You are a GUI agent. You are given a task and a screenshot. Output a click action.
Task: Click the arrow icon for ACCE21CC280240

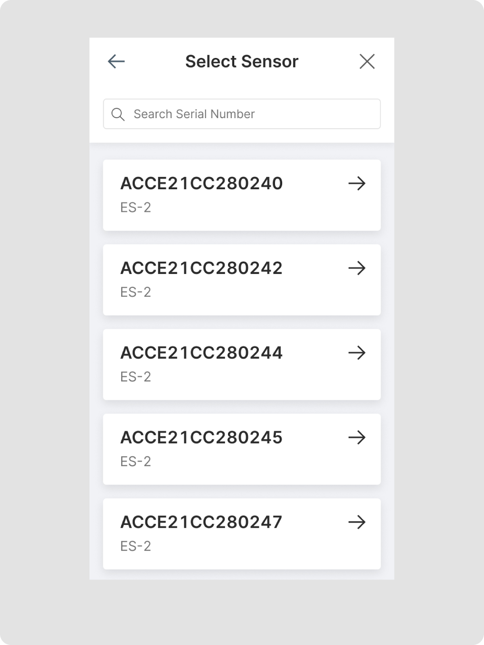click(357, 183)
